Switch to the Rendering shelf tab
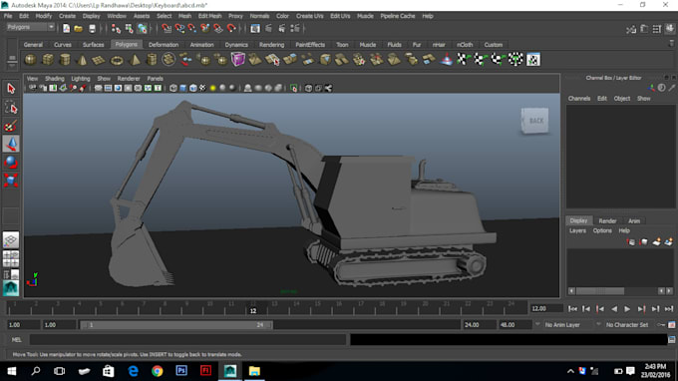 coord(271,45)
